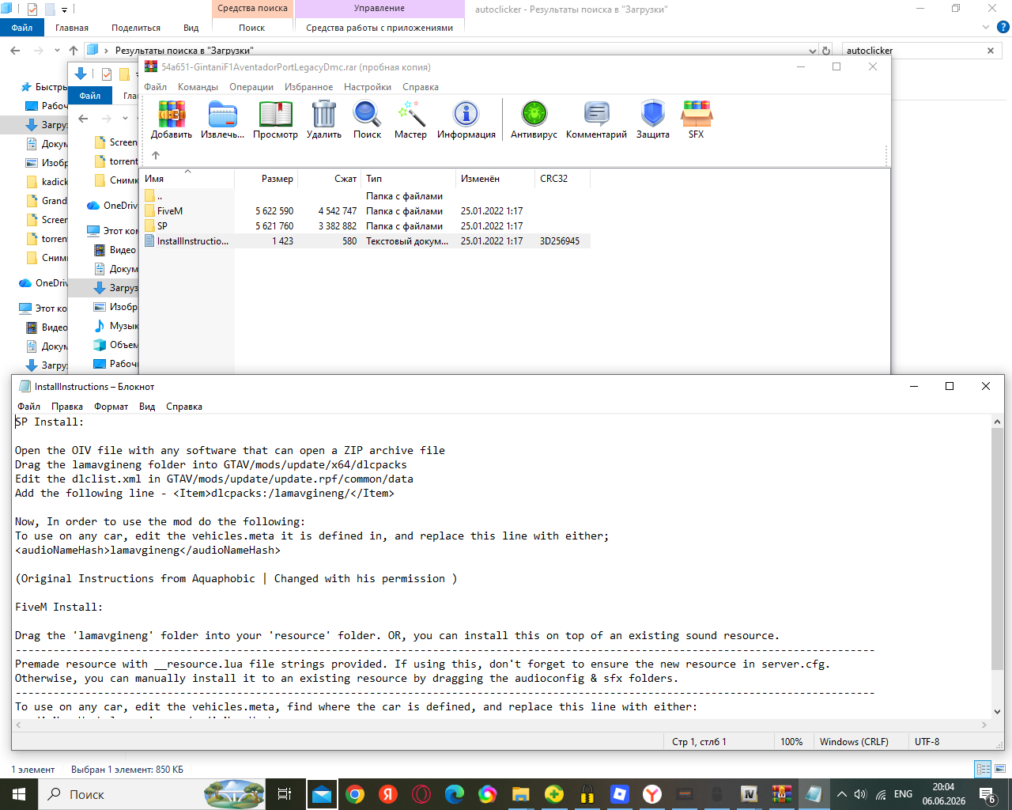Open Избранное menu in WinRAR
Viewport: 1012px width, 810px height.
[x=308, y=87]
